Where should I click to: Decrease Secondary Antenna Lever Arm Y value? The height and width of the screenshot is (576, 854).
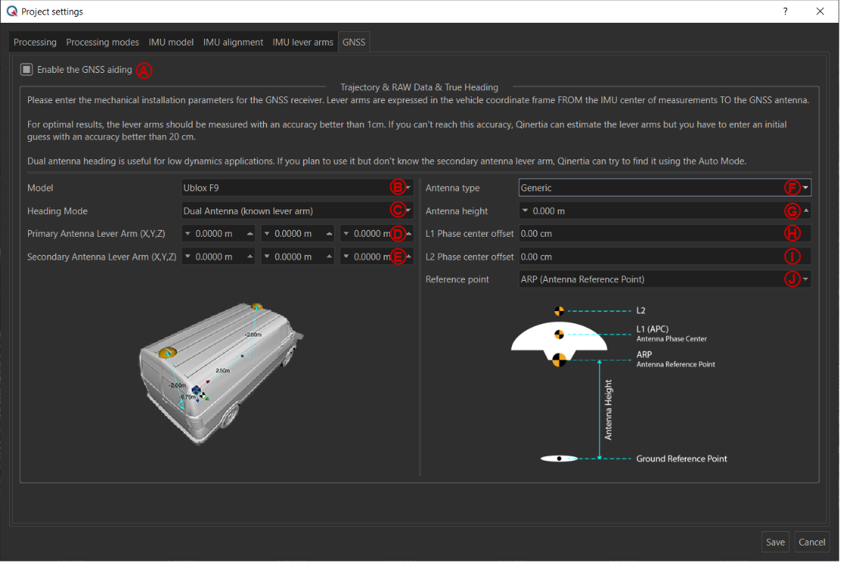click(266, 257)
